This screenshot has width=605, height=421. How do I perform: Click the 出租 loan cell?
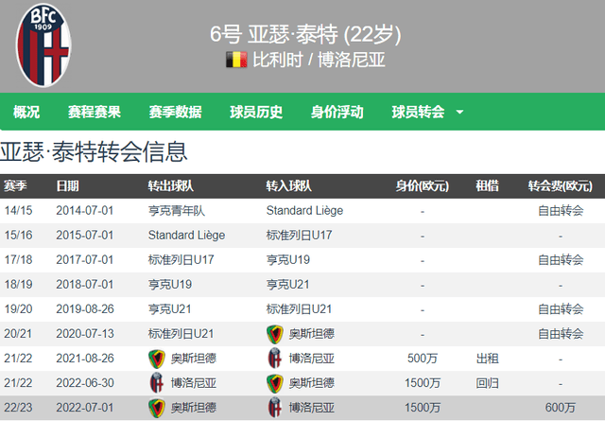488,359
